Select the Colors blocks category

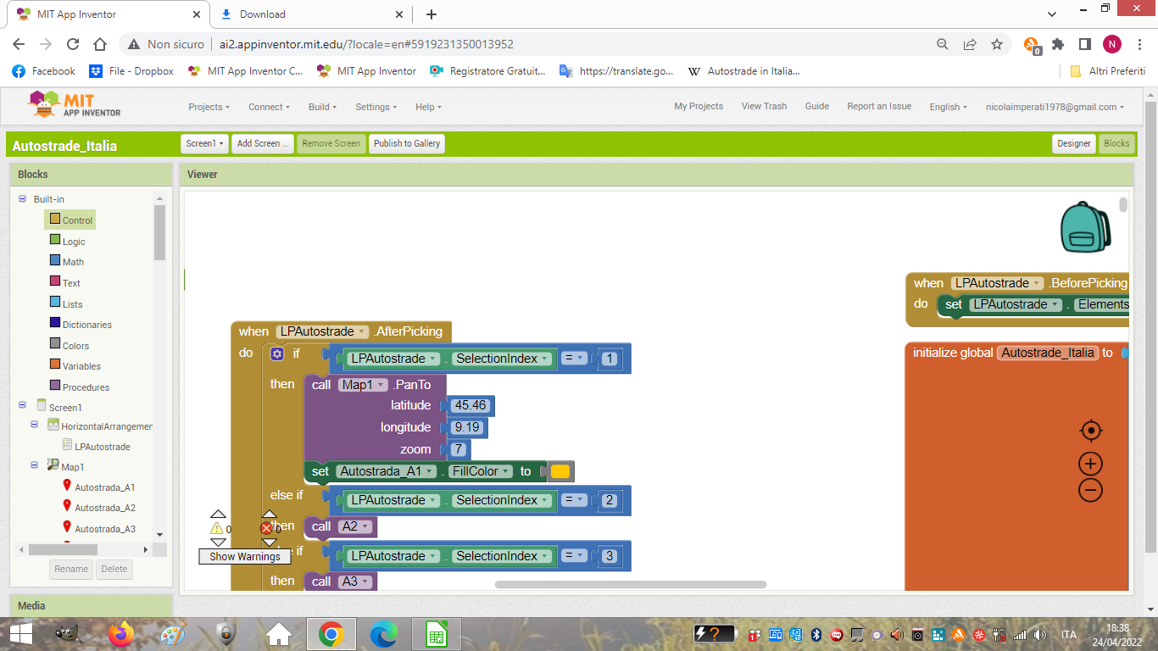(70, 345)
